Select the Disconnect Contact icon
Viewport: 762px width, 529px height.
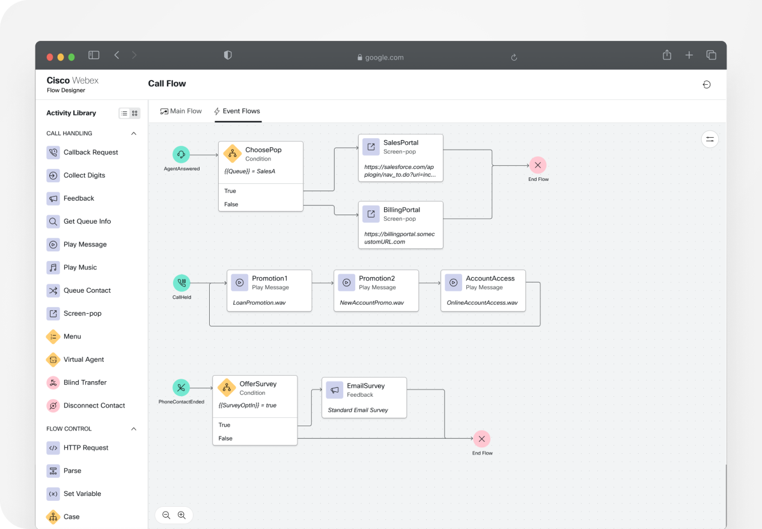coord(53,406)
